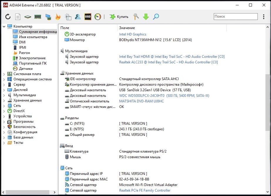
Task: Open the sensor gauge toolbar icon
Action: (x=98, y=17)
